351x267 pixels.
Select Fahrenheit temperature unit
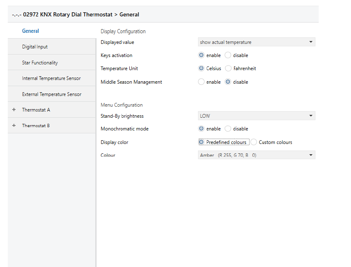pyautogui.click(x=228, y=68)
